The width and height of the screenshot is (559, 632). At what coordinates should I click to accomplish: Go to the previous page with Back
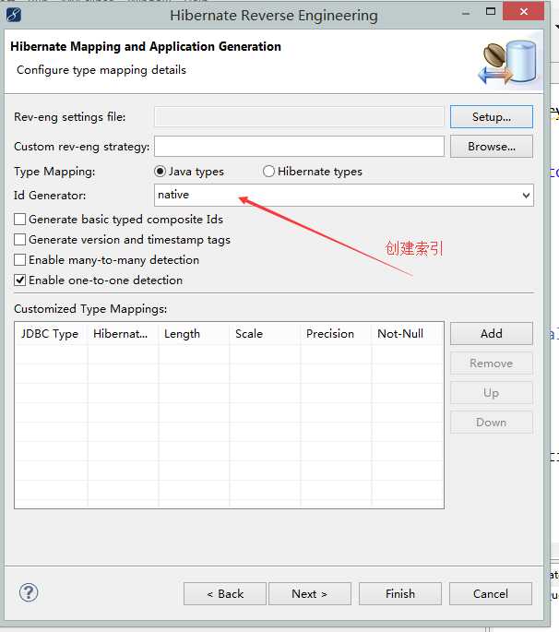[225, 593]
